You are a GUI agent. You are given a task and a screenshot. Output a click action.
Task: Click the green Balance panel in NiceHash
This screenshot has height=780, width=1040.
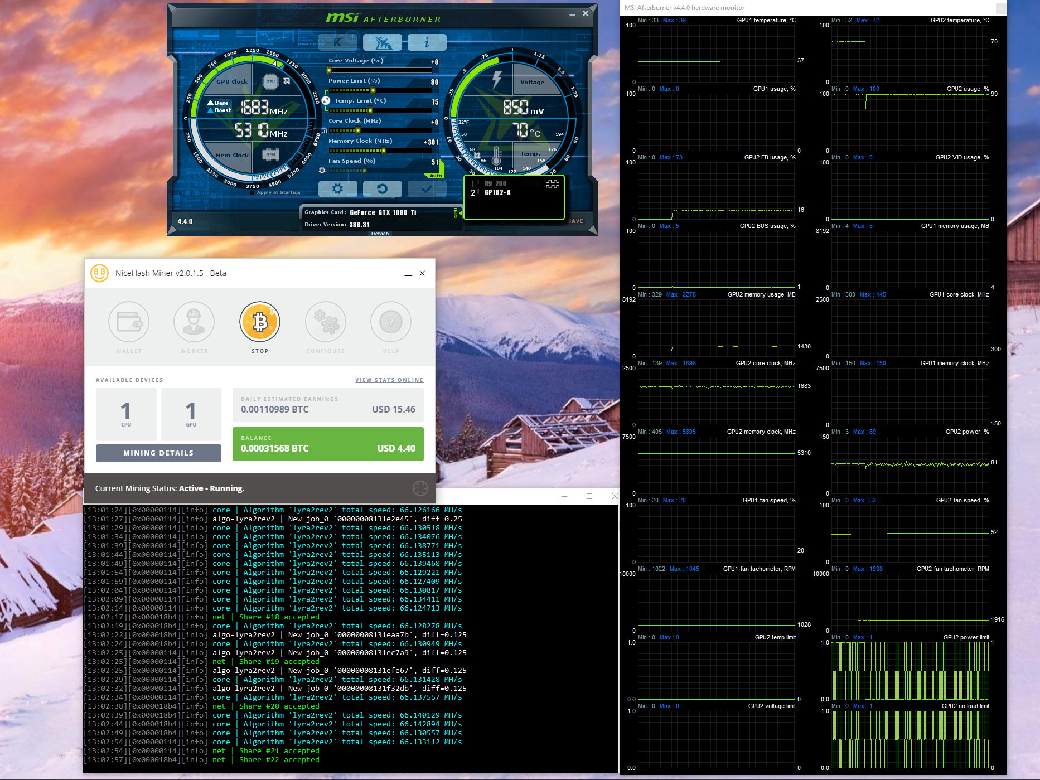pyautogui.click(x=328, y=444)
